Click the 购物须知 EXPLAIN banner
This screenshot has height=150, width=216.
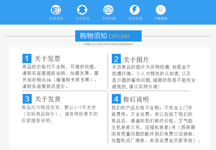108,36
